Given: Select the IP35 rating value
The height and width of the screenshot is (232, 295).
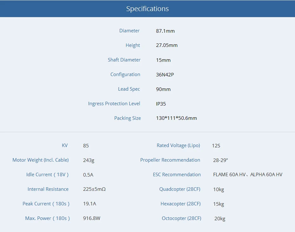Looking at the screenshot, I should pyautogui.click(x=161, y=104).
